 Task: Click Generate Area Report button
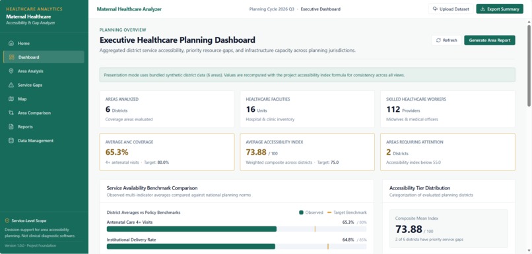point(490,40)
